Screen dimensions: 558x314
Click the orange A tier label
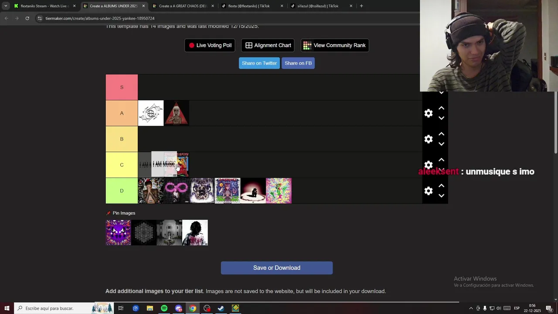coord(122,113)
